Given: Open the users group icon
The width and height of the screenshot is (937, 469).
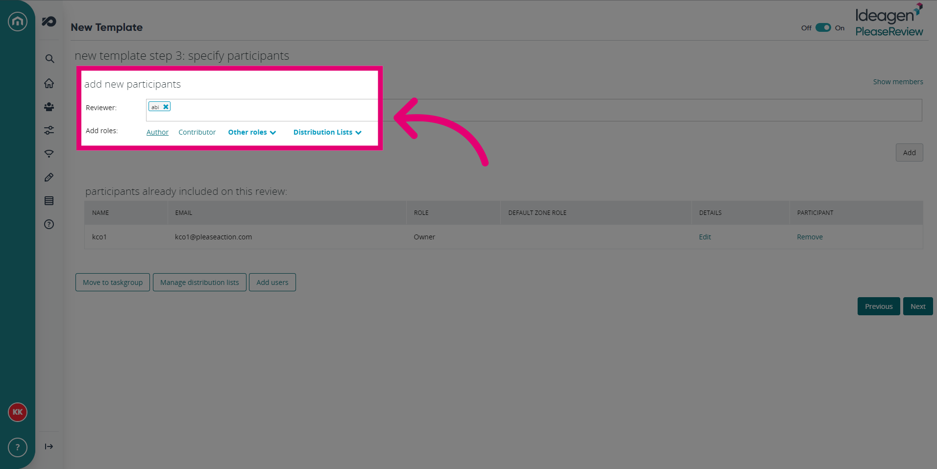Looking at the screenshot, I should (x=49, y=107).
